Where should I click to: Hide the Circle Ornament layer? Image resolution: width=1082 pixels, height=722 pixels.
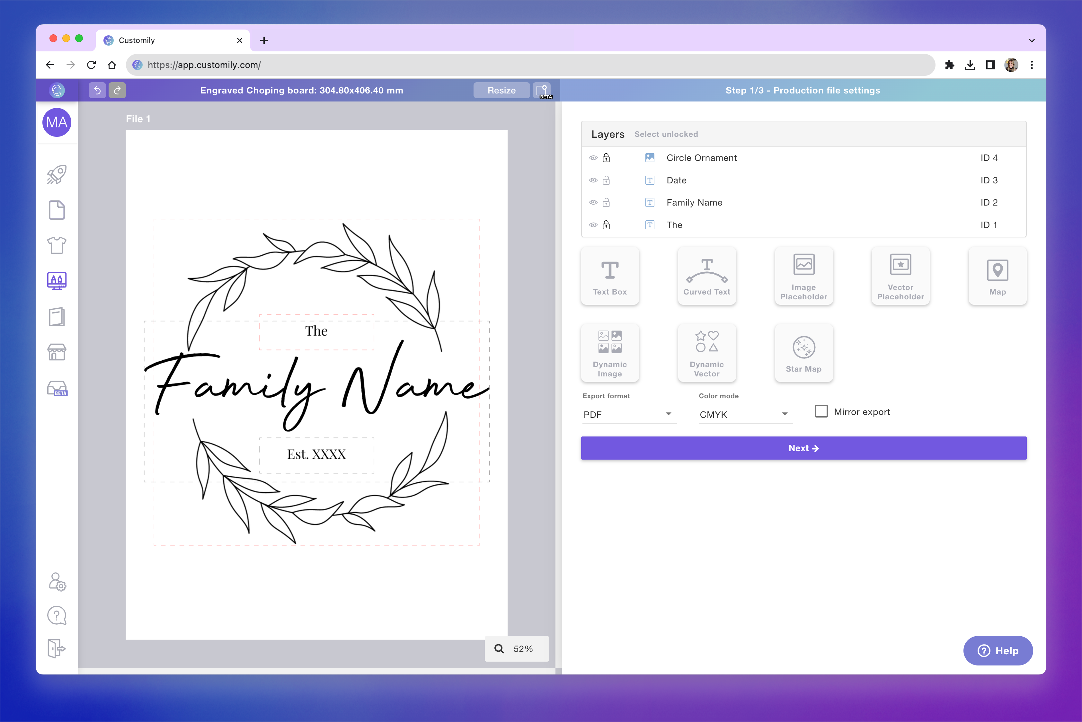coord(593,157)
